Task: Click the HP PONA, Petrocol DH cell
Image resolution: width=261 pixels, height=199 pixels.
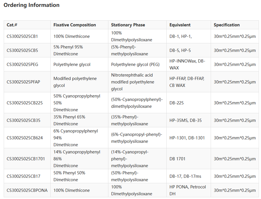Action: (x=188, y=190)
